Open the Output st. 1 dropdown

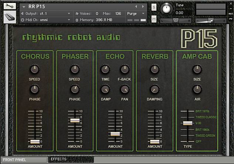pos(46,14)
